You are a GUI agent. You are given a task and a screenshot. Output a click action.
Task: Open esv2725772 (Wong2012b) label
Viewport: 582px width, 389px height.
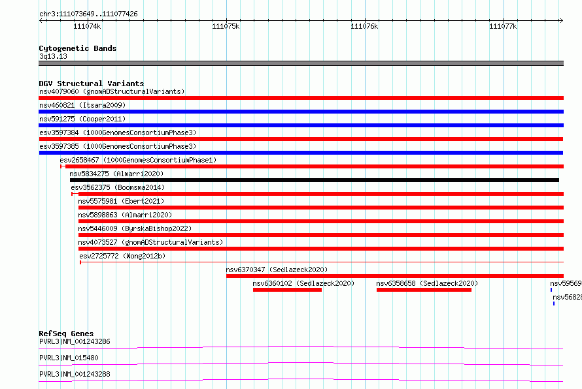122,256
